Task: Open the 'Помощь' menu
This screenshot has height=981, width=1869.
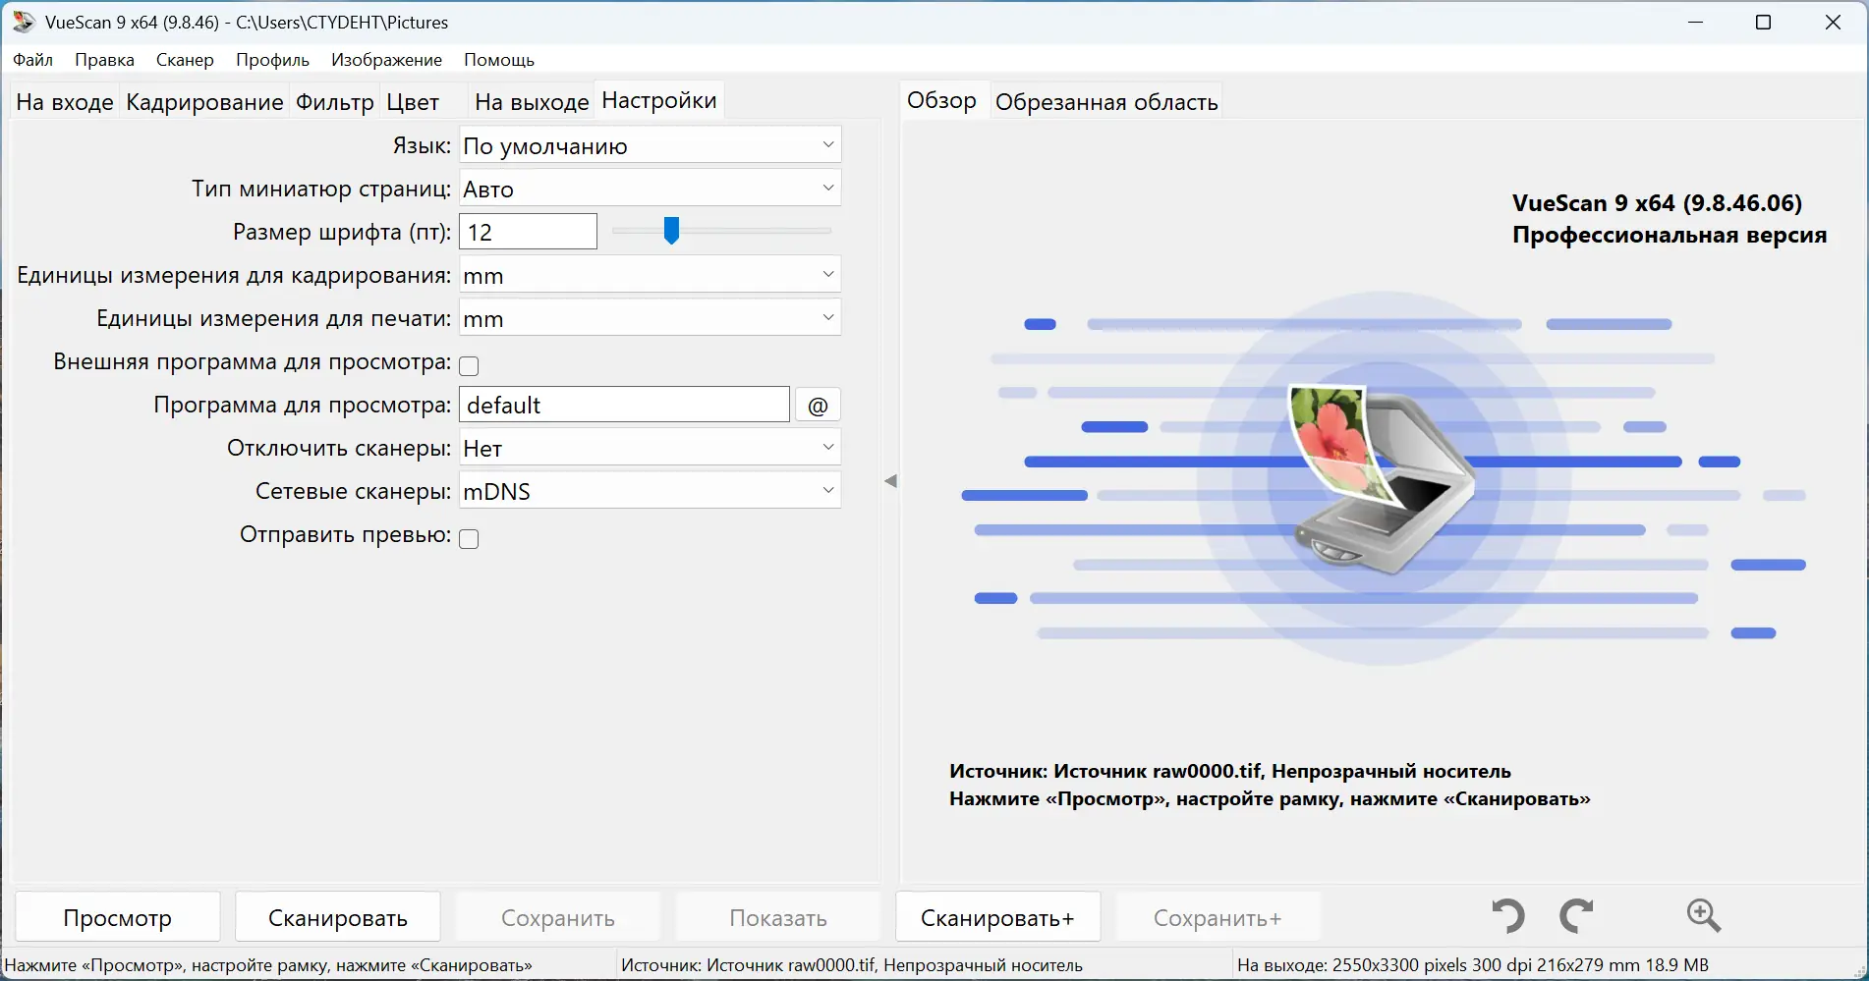Action: point(499,60)
